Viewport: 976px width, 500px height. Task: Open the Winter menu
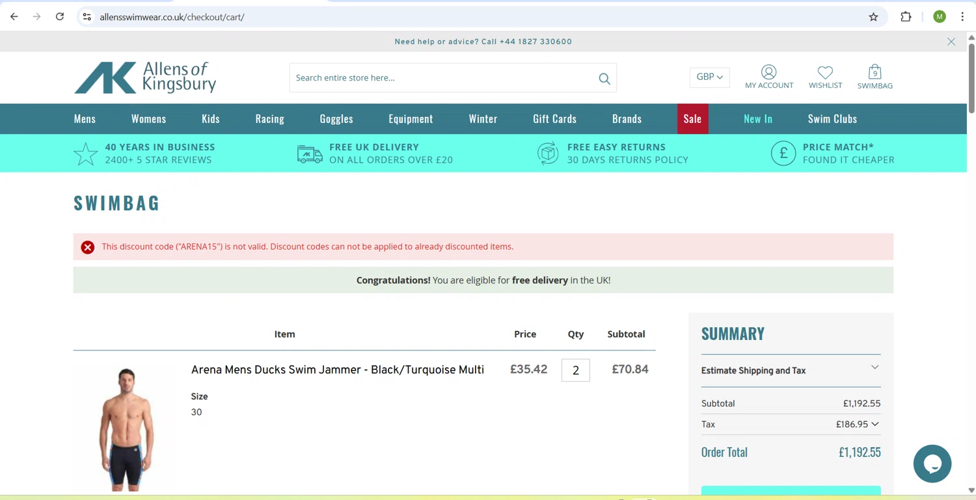(483, 119)
